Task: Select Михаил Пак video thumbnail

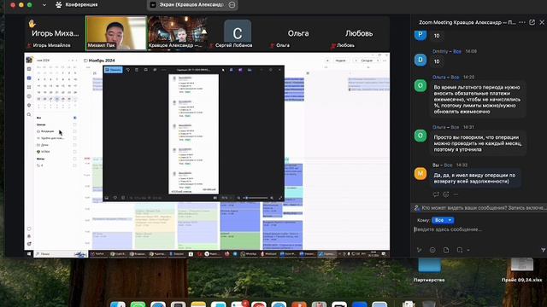Action: [116, 33]
